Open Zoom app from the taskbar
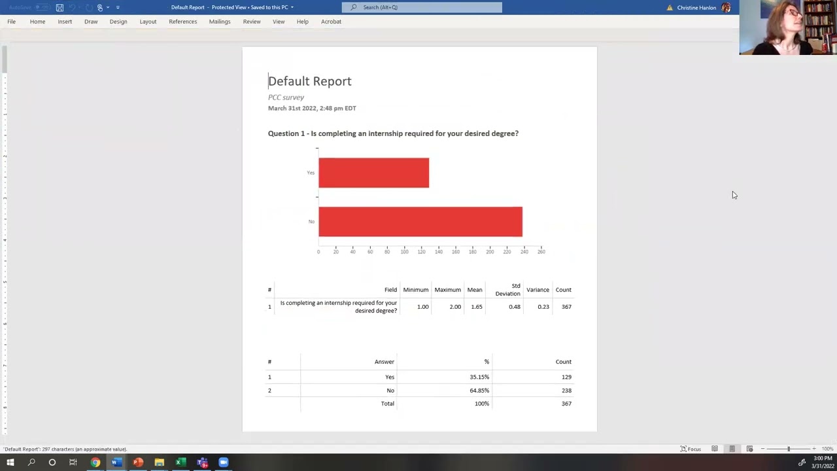 [224, 462]
